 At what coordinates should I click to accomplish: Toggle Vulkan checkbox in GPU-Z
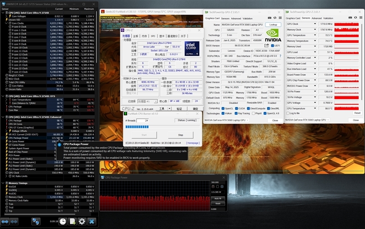pos(223,113)
